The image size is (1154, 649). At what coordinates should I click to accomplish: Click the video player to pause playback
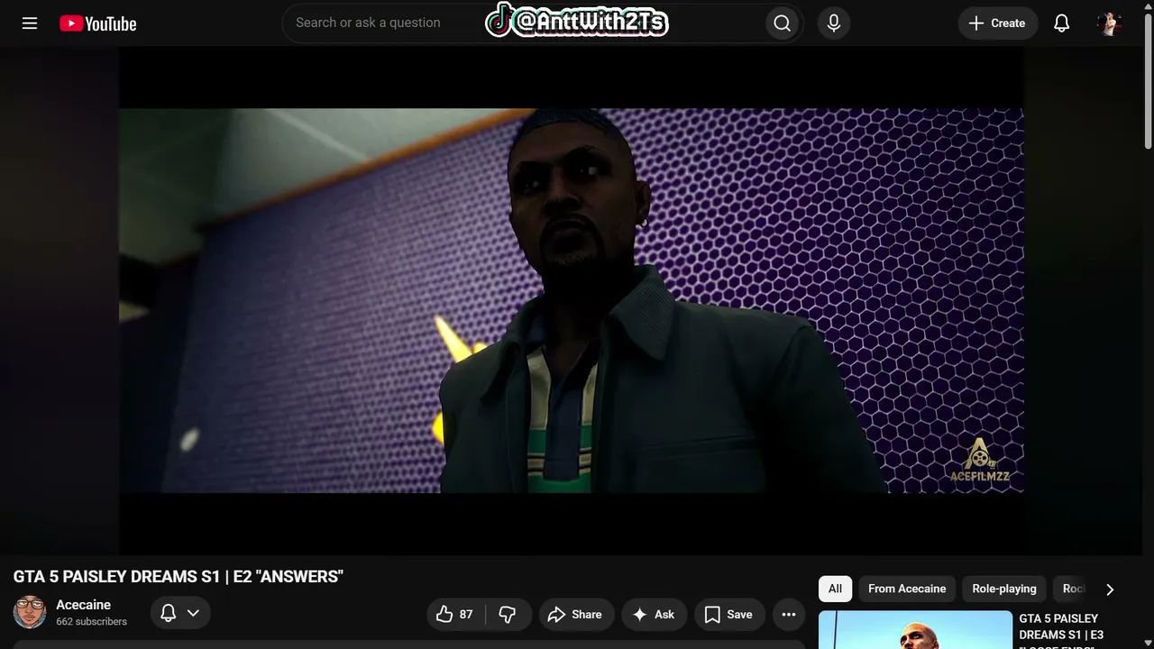[x=572, y=300]
